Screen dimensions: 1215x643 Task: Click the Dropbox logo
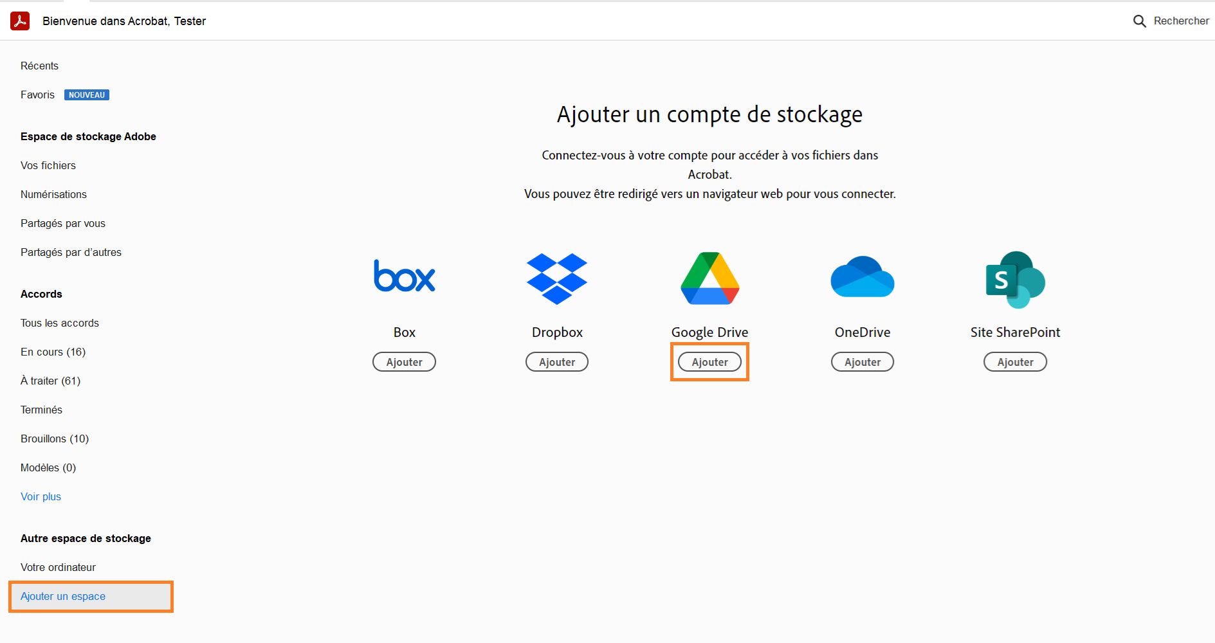[556, 277]
